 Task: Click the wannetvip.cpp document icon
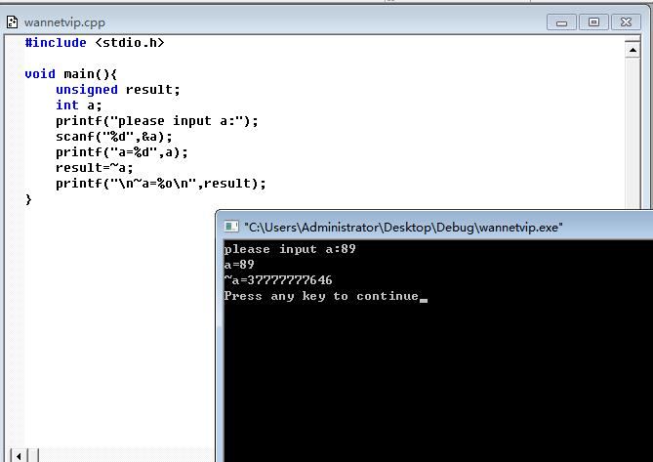[12, 22]
